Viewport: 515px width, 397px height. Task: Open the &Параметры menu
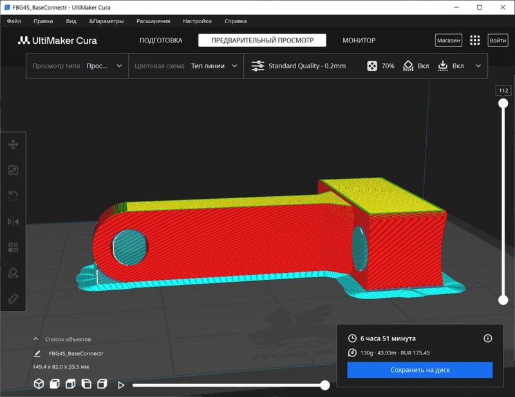[x=106, y=21]
